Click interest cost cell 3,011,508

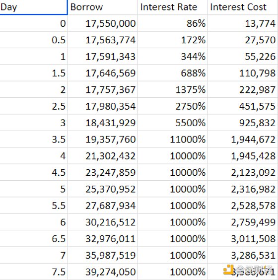[242, 239]
